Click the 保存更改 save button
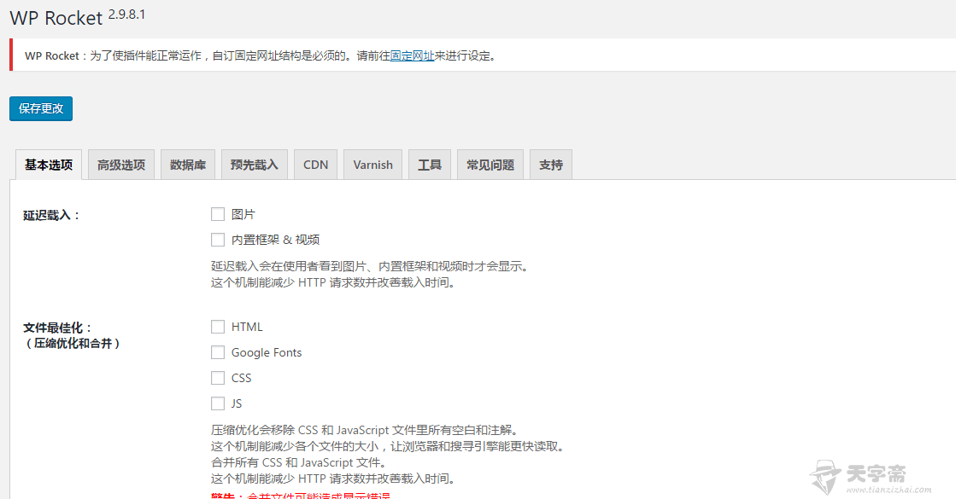The height and width of the screenshot is (499, 956). [x=41, y=108]
